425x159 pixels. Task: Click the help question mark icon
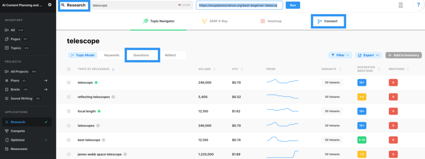coord(418,5)
